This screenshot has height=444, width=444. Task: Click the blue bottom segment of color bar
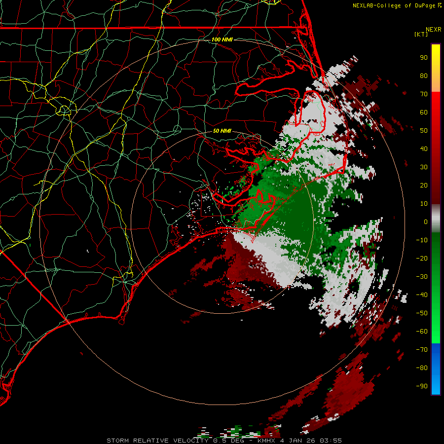(436, 369)
